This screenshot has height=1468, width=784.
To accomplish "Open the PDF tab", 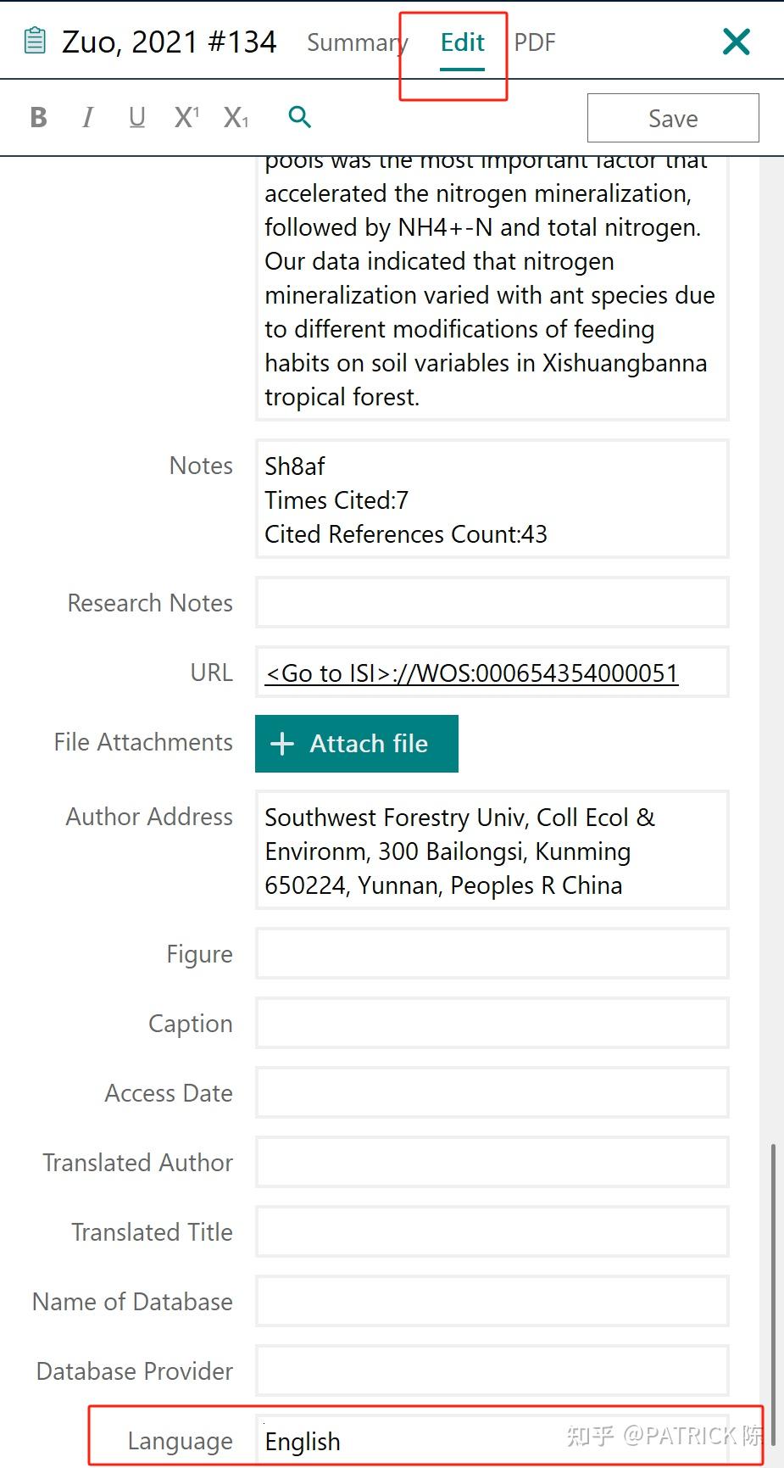I will click(535, 42).
